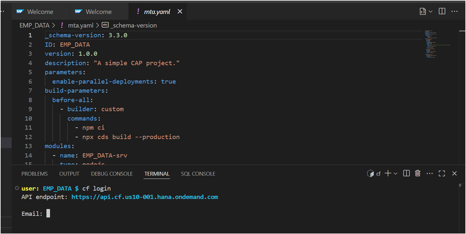The width and height of the screenshot is (466, 234).
Task: Open the first Welcome tab
Action: click(x=41, y=11)
